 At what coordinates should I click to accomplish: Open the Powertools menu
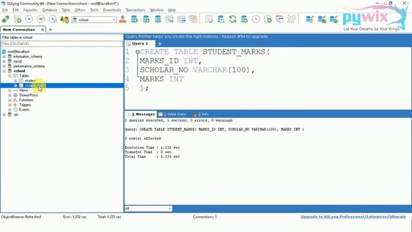111,10
